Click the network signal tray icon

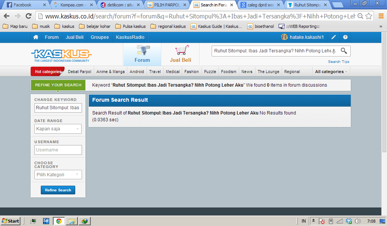click(x=340, y=221)
